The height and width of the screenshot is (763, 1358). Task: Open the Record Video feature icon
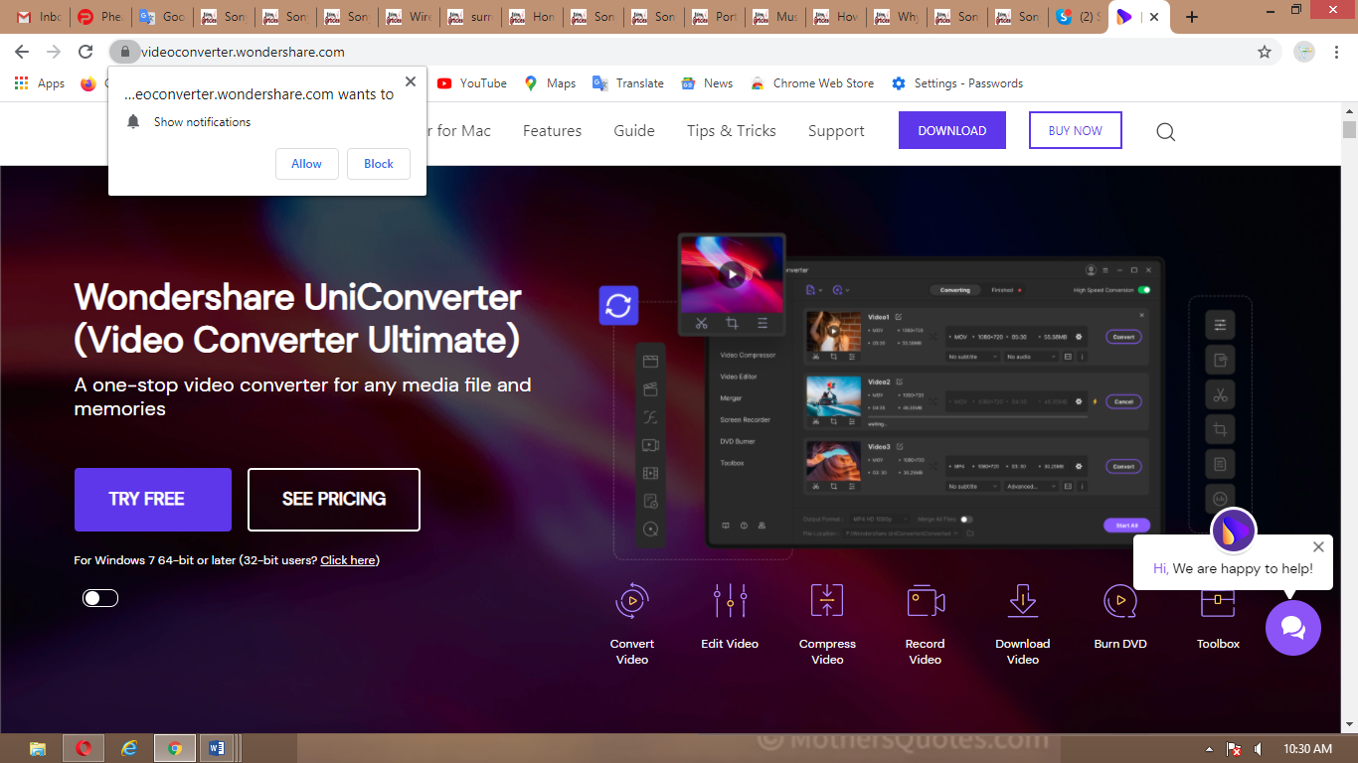(925, 602)
